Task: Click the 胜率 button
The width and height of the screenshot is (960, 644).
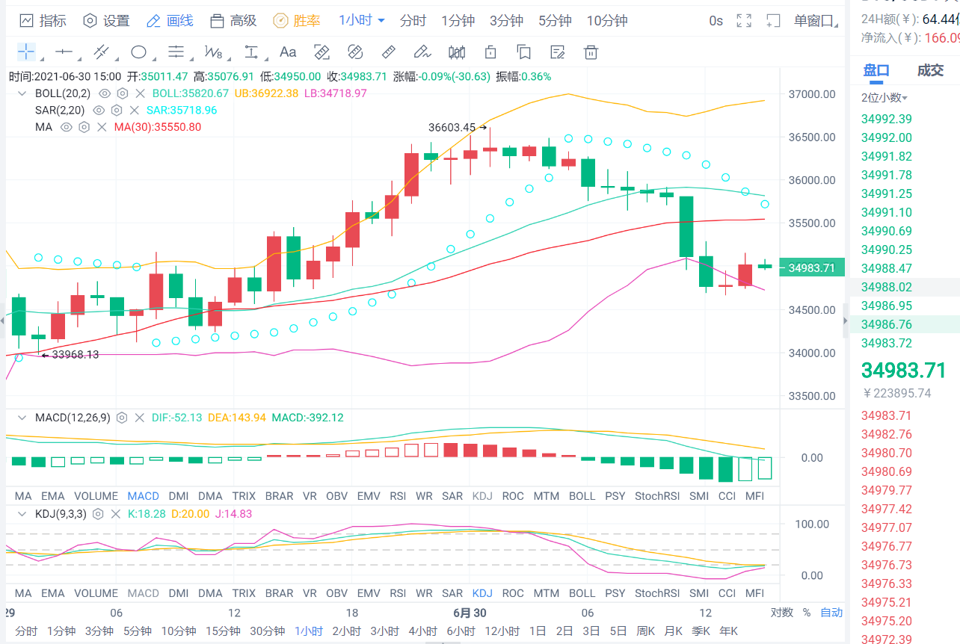Action: pos(298,21)
